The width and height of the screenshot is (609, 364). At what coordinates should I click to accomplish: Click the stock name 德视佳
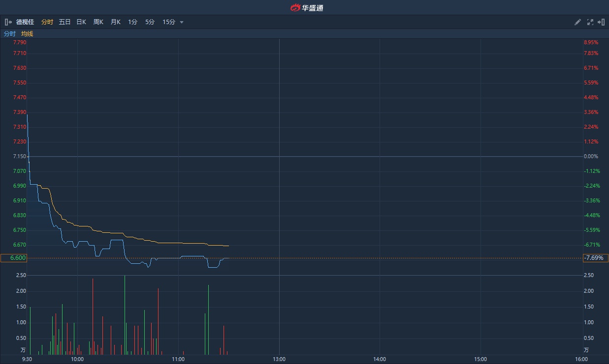(25, 22)
